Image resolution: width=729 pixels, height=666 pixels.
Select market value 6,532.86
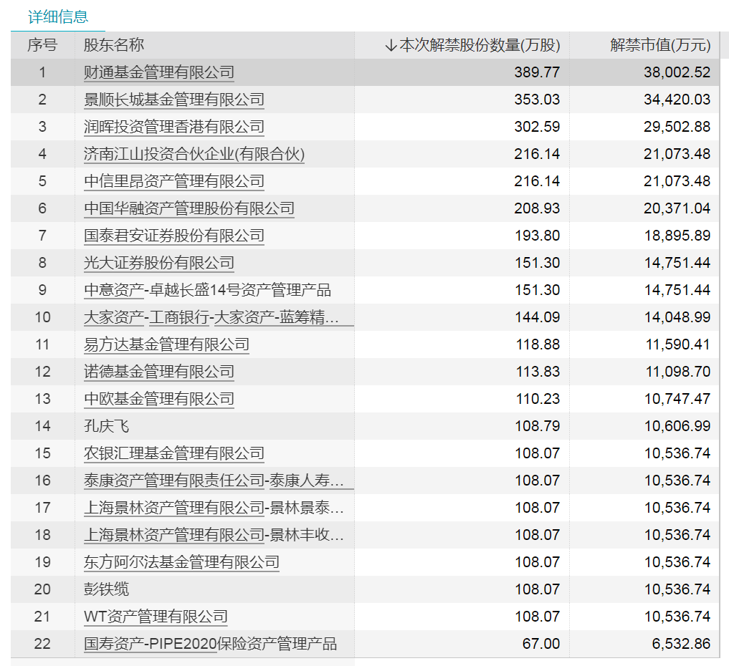(681, 644)
